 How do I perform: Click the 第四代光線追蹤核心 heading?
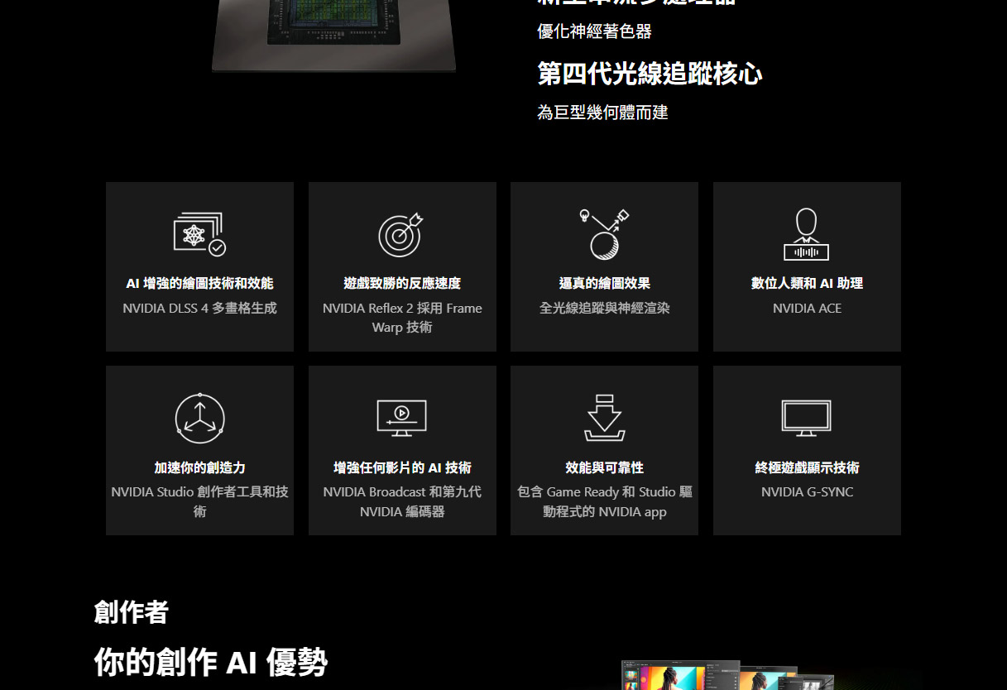pyautogui.click(x=650, y=74)
